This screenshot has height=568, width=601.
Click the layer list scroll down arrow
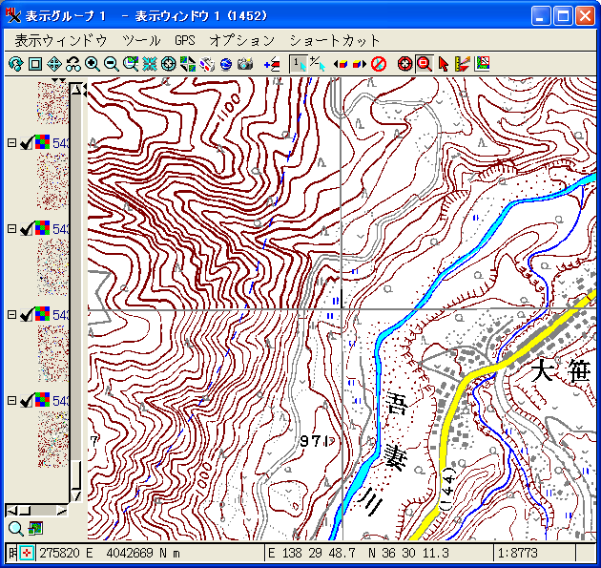(x=76, y=495)
